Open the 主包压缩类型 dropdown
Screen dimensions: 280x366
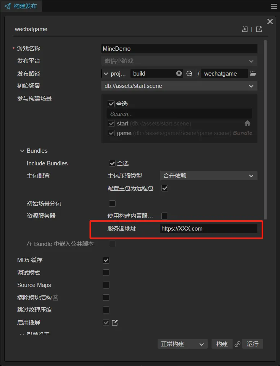coord(208,176)
